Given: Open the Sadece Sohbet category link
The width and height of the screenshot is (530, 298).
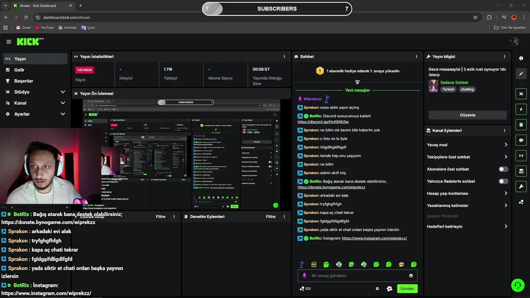Looking at the screenshot, I should pos(454,82).
